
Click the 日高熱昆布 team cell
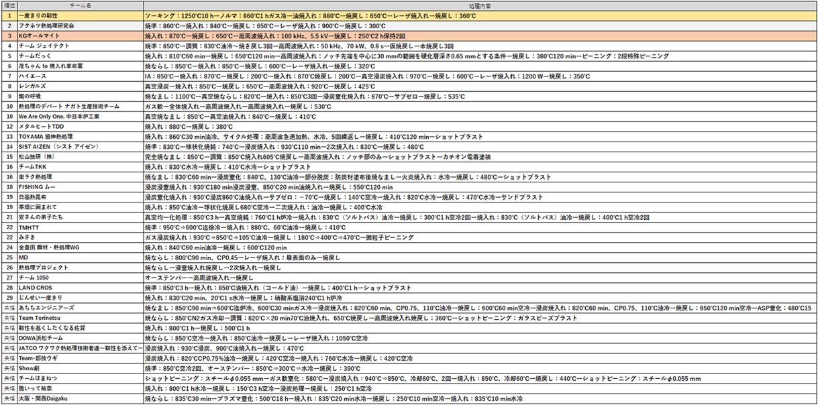pyautogui.click(x=80, y=197)
